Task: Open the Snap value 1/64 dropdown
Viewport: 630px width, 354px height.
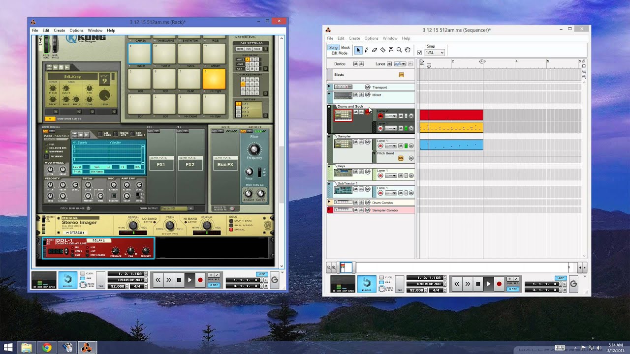Action: 435,53
